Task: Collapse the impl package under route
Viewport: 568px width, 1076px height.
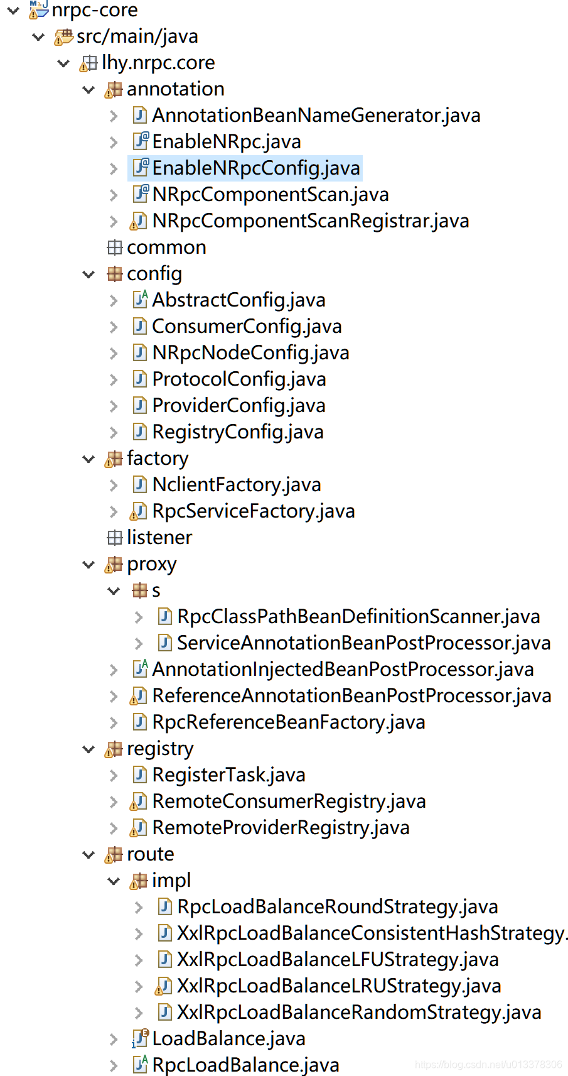Action: click(x=114, y=881)
